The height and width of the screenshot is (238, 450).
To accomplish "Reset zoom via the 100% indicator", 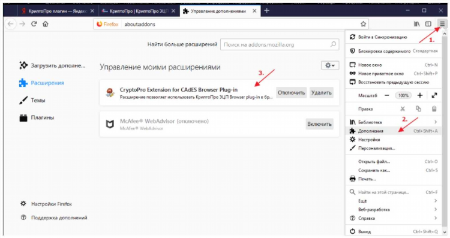I will point(403,95).
